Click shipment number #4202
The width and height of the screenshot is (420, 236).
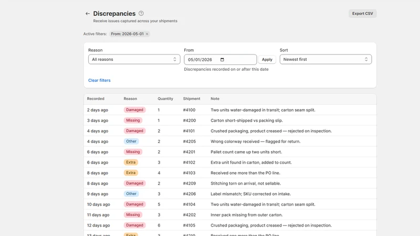pyautogui.click(x=190, y=215)
